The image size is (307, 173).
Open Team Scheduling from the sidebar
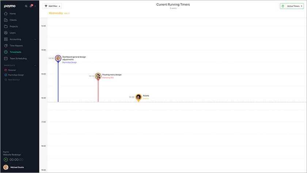18,59
